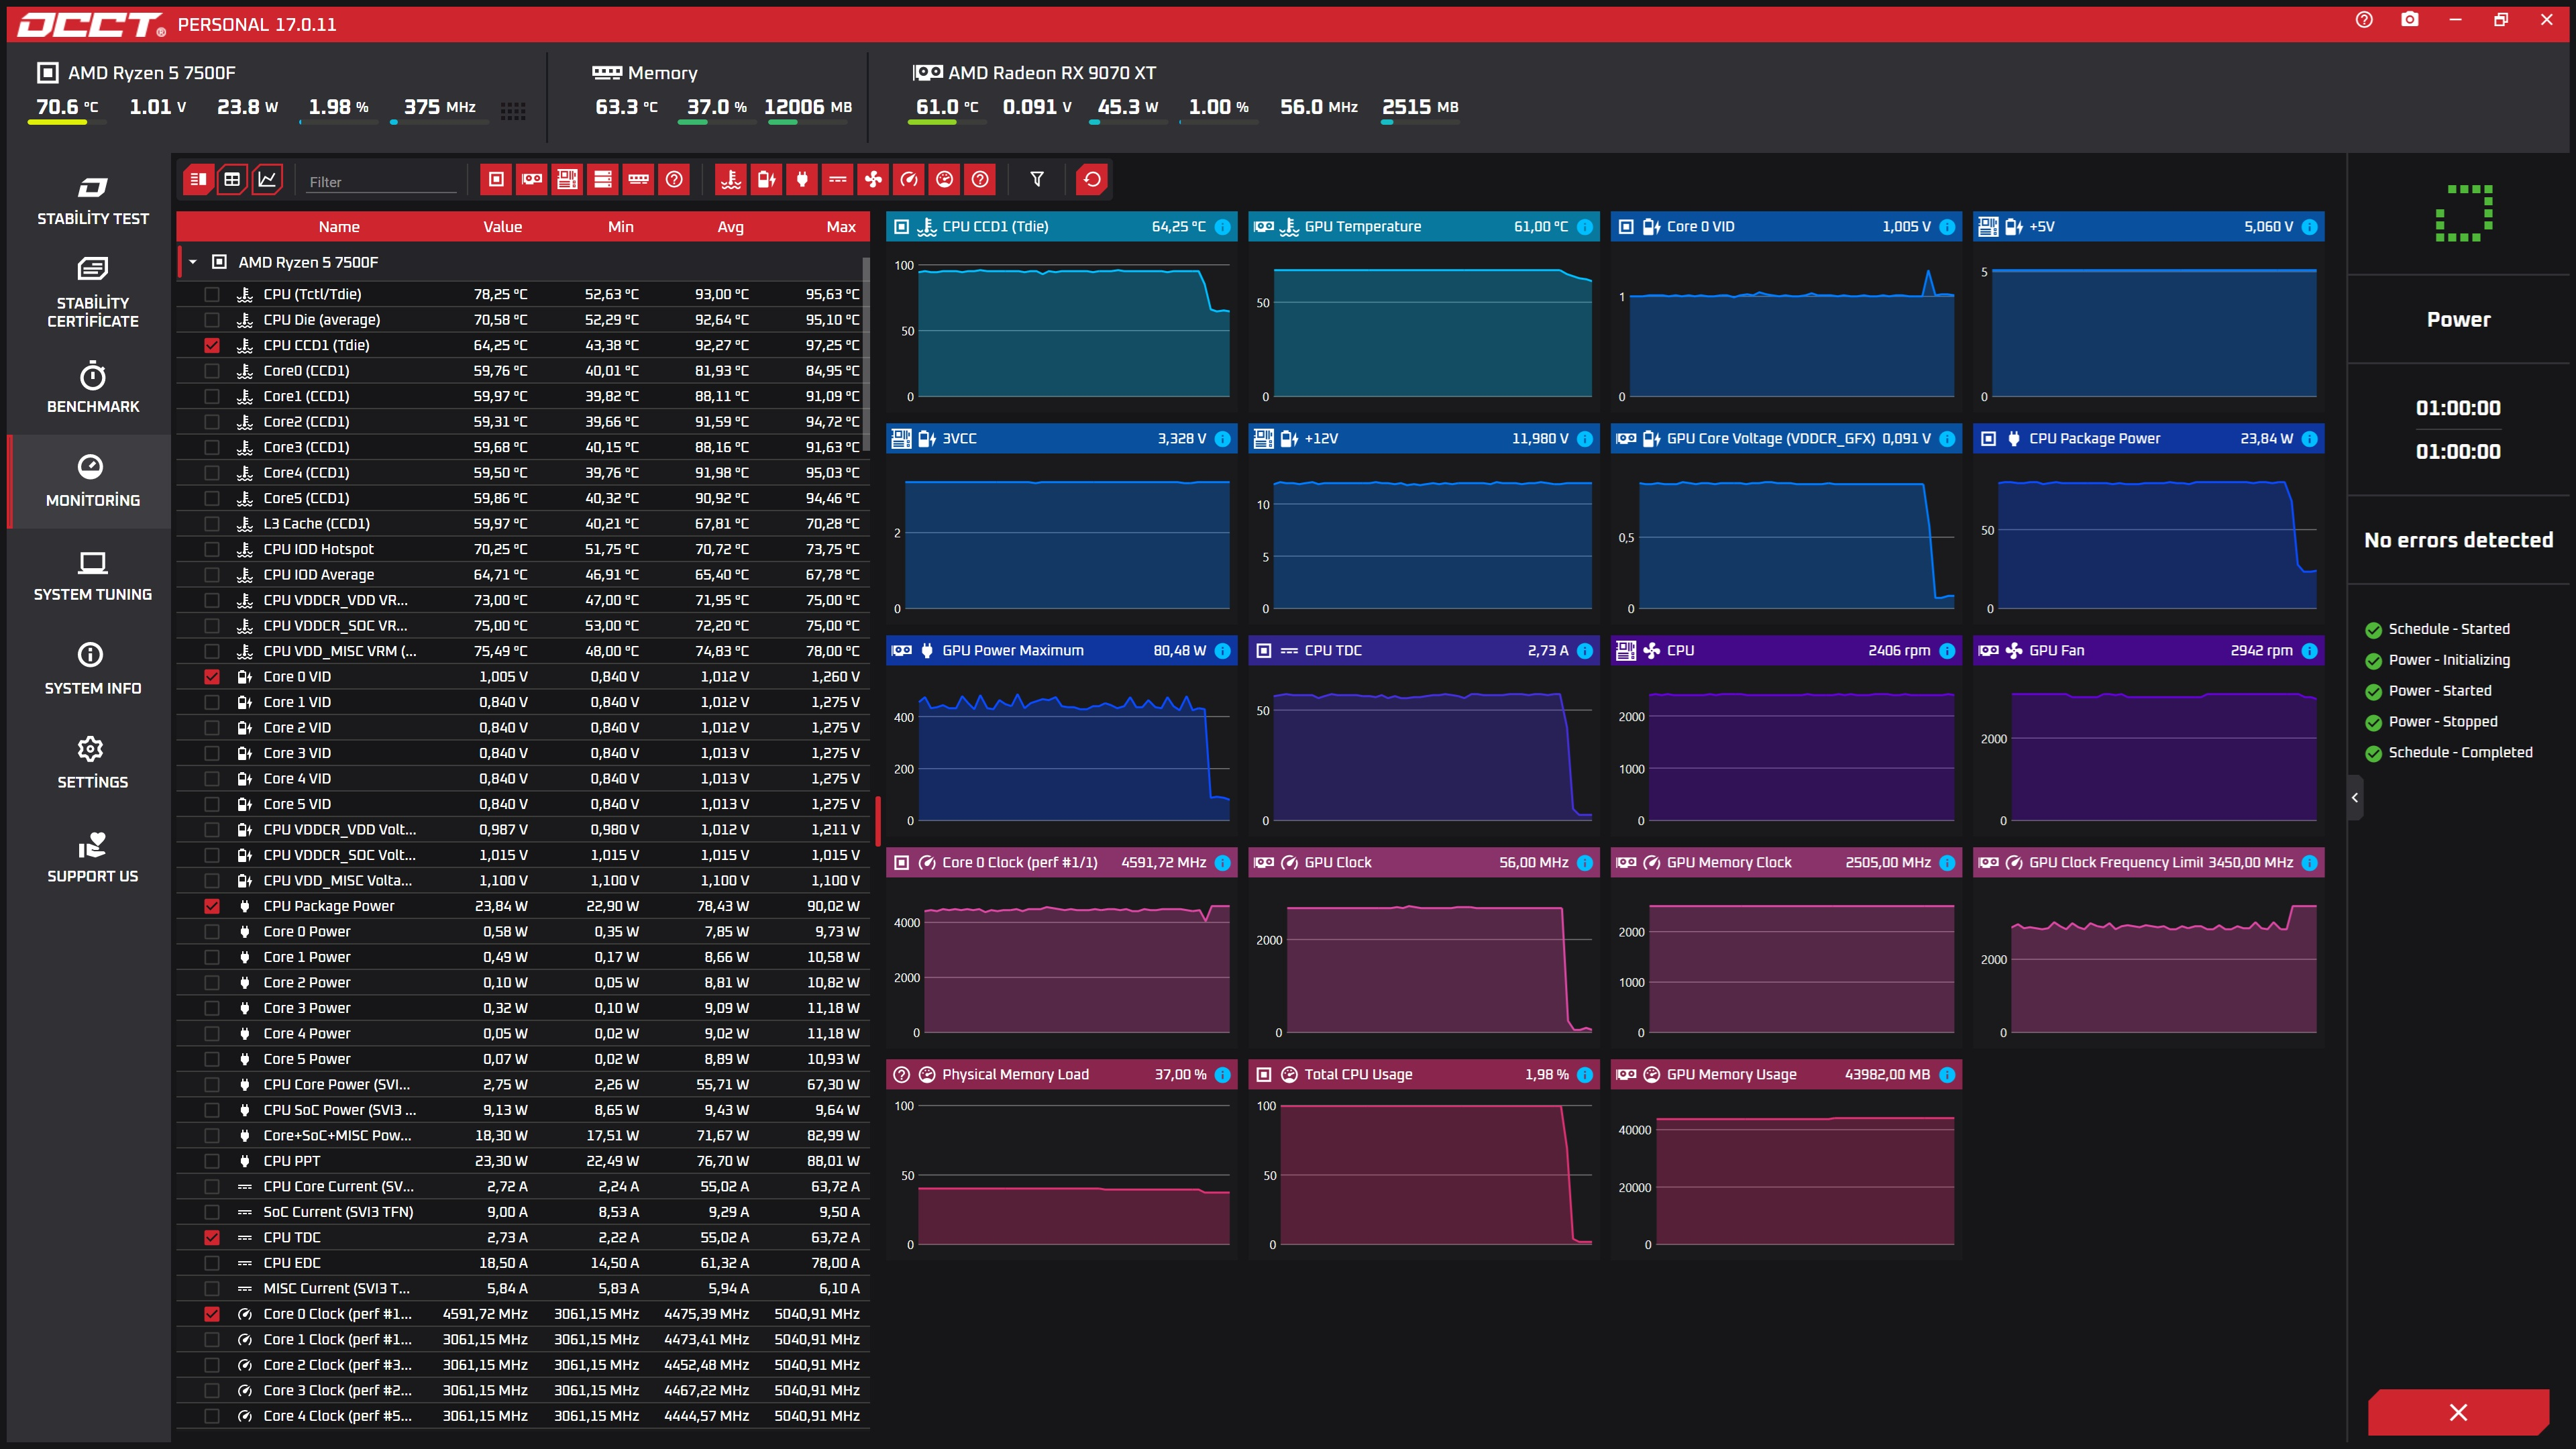Toggle the list view layout button

coord(198,180)
